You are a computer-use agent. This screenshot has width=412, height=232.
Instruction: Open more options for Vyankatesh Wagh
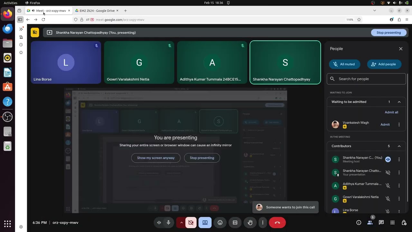(399, 125)
